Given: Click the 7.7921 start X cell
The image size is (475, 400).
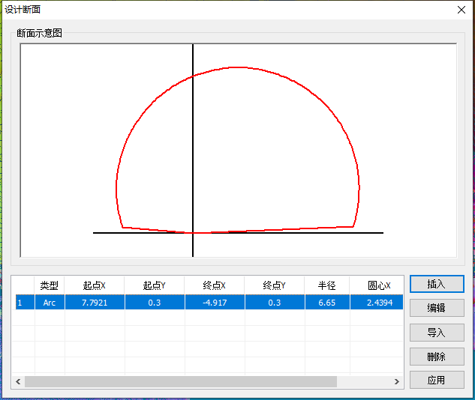Looking at the screenshot, I should pos(95,303).
